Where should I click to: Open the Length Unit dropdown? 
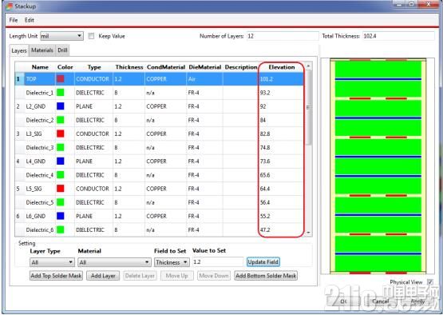point(61,36)
